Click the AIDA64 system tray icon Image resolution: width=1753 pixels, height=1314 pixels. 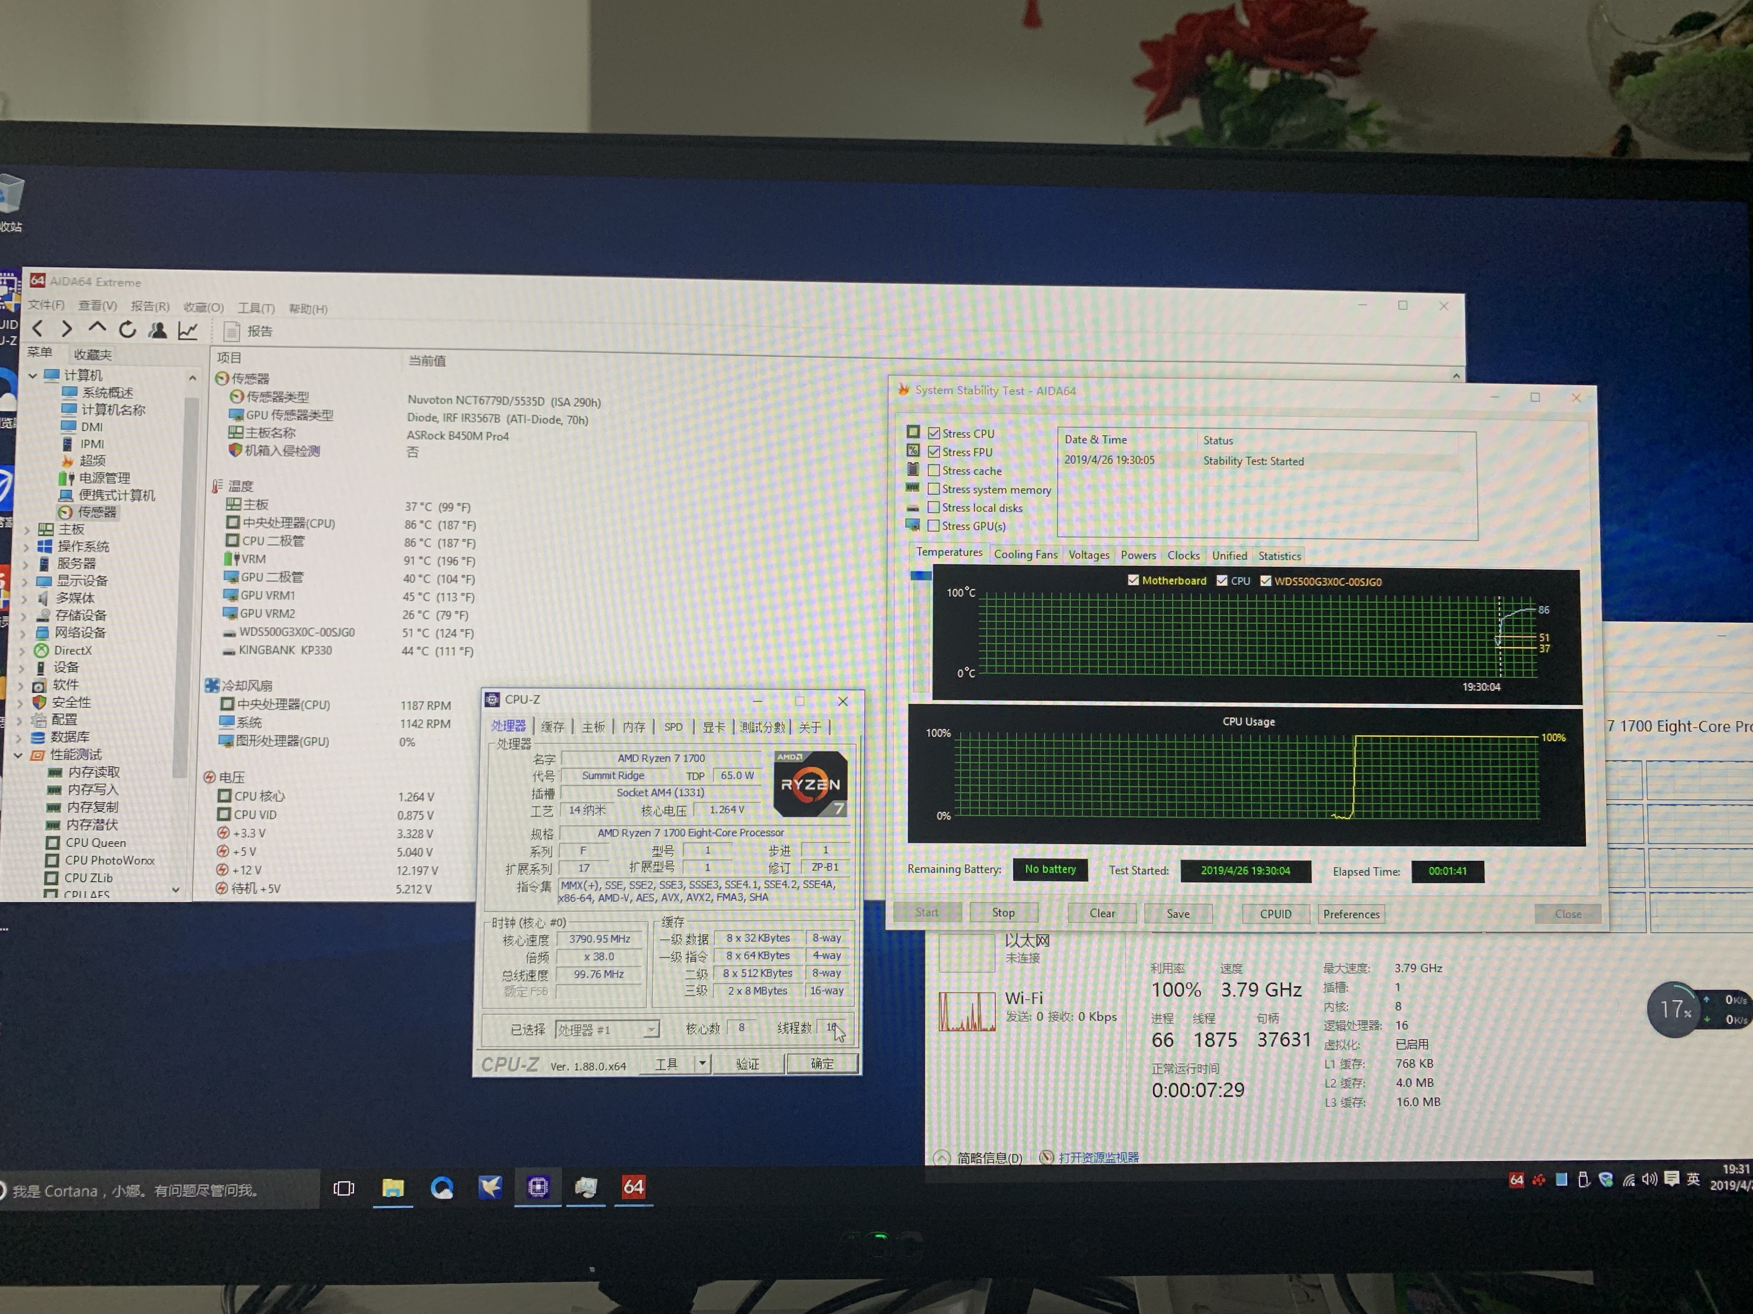tap(1516, 1180)
